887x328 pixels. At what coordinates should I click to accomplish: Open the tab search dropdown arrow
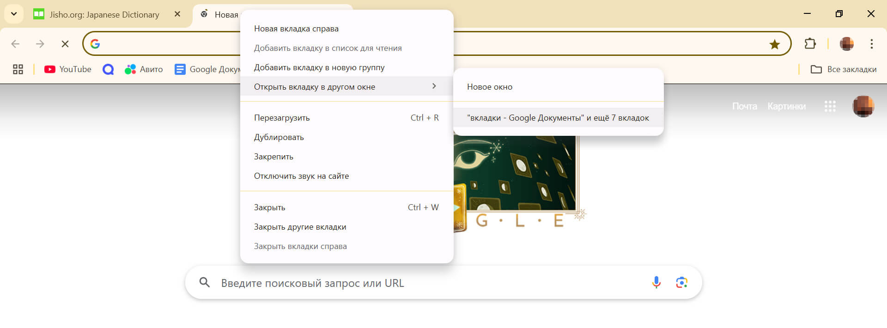click(x=14, y=14)
